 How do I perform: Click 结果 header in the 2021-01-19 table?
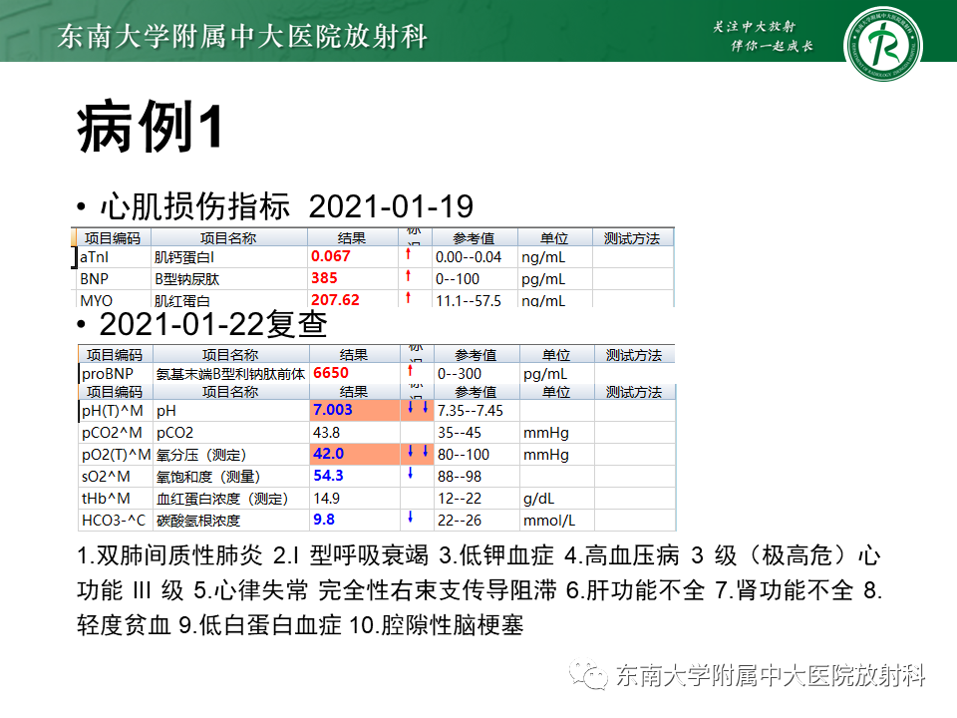tap(352, 238)
